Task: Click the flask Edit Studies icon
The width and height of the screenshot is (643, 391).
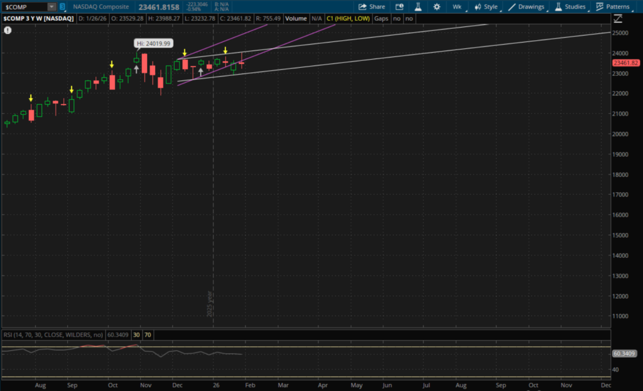Action: coord(418,7)
